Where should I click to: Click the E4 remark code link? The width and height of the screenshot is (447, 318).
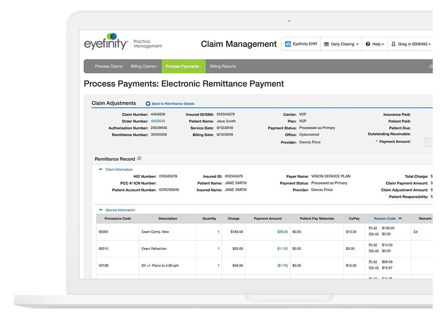(416, 232)
